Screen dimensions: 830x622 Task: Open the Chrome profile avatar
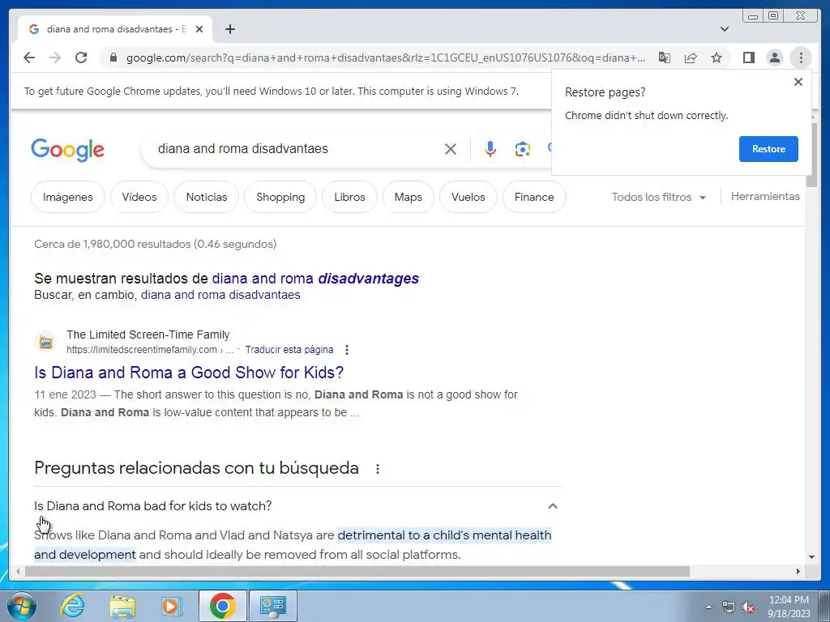(x=774, y=58)
